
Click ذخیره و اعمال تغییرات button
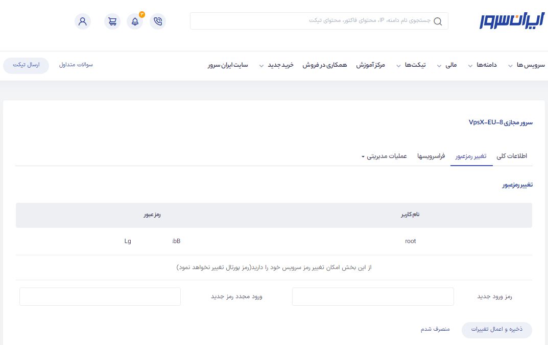click(496, 330)
